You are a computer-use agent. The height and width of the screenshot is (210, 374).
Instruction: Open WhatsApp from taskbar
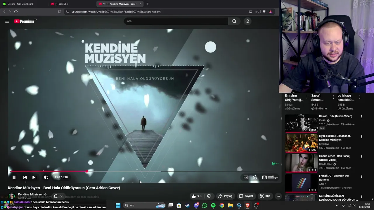coord(205,205)
